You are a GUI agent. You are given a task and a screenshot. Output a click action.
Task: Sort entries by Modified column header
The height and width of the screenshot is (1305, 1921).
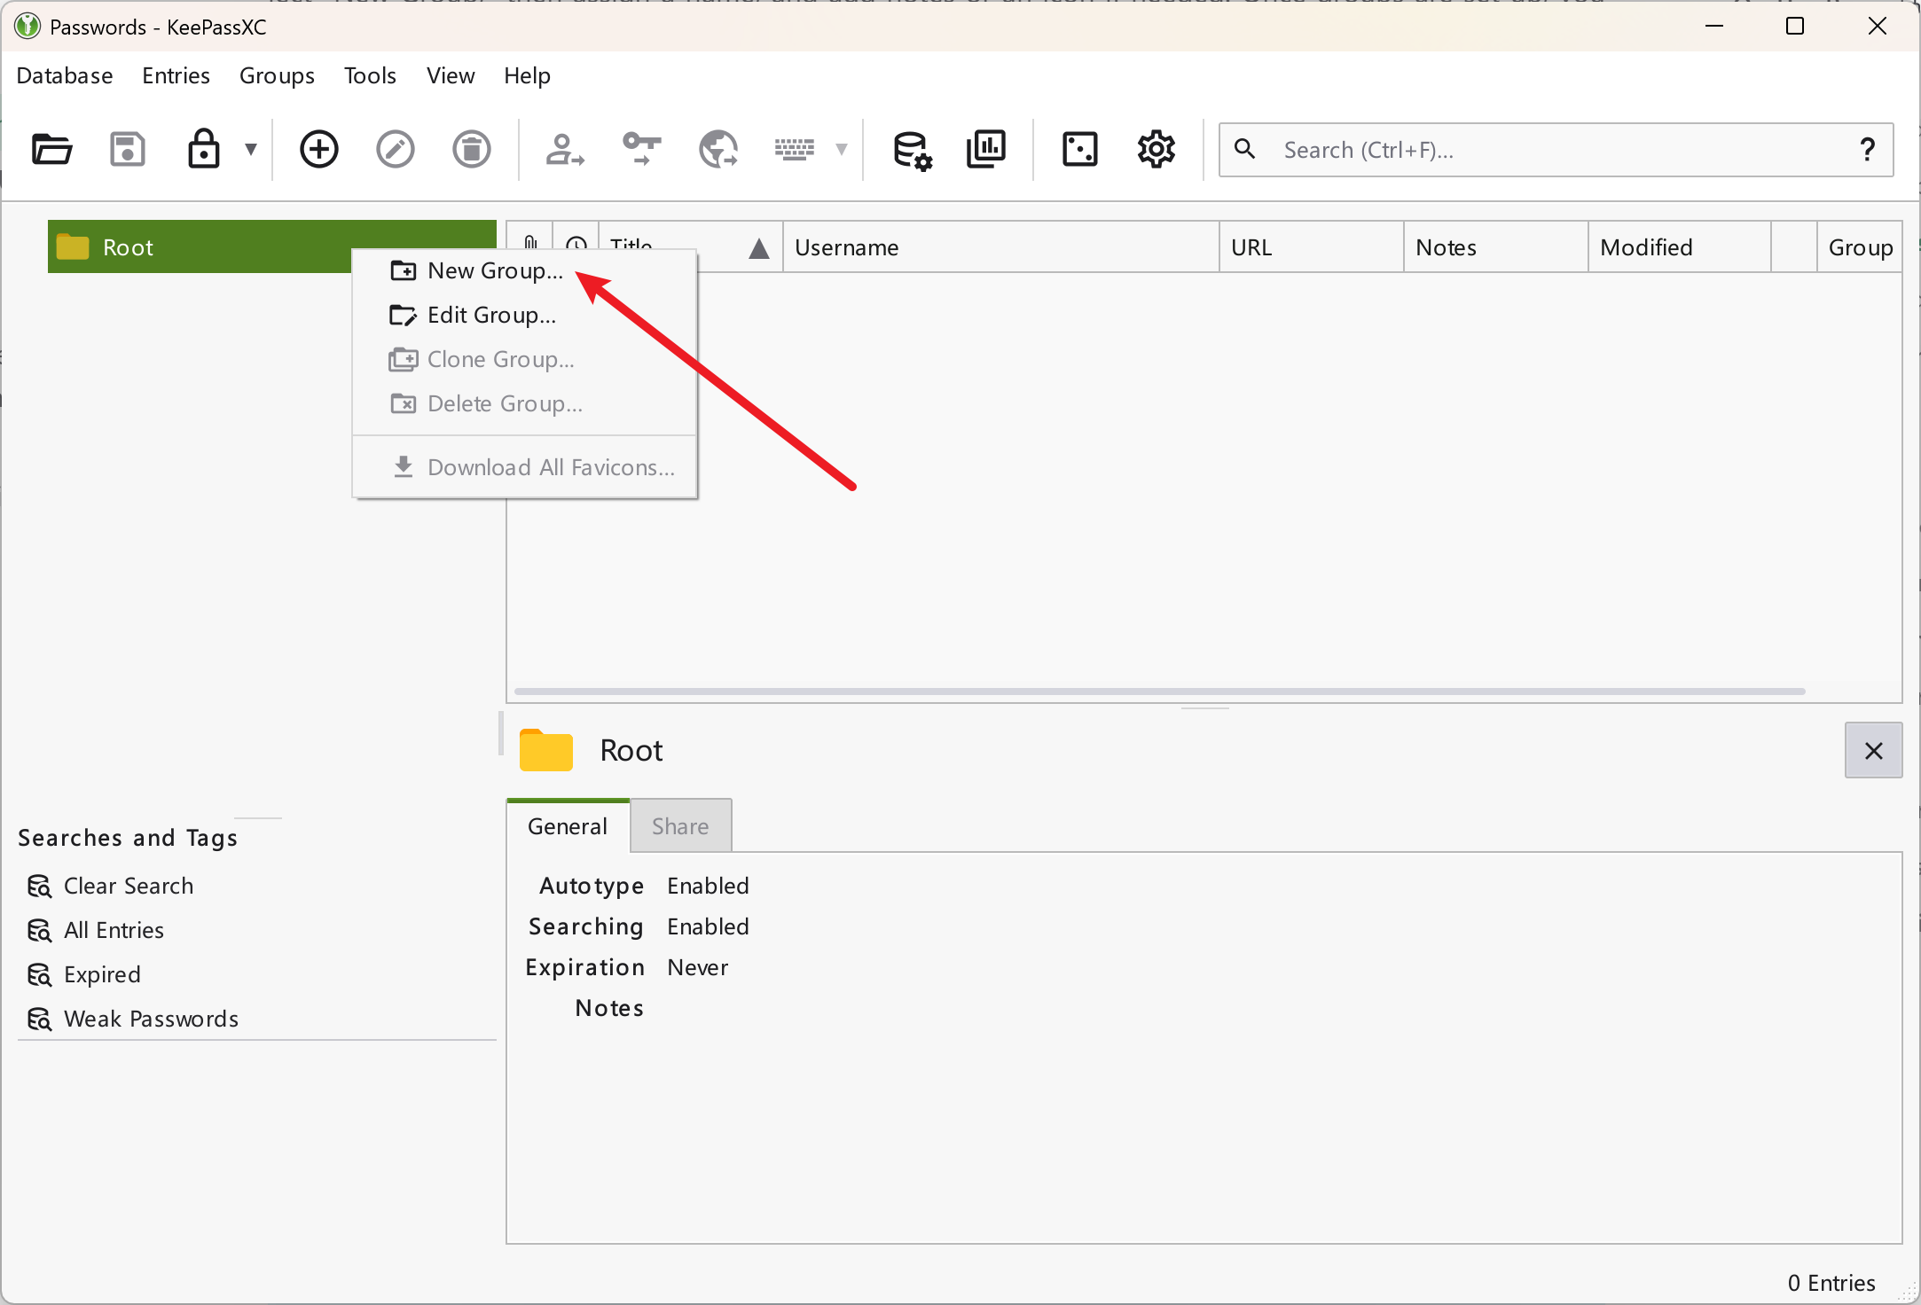1680,247
